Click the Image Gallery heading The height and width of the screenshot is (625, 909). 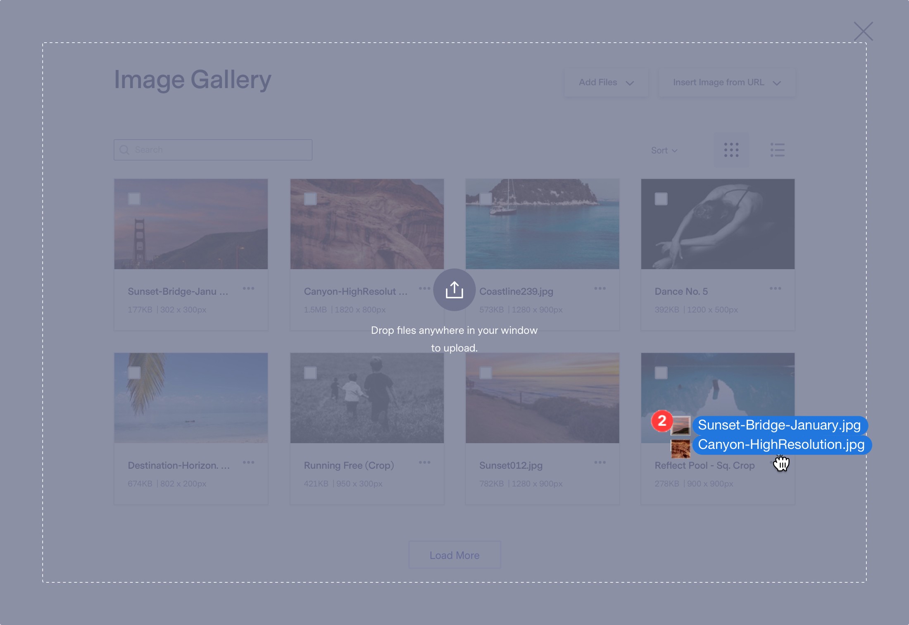tap(193, 79)
